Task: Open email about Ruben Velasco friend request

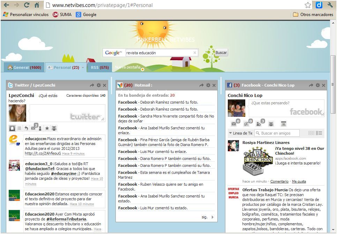Action: pos(166,187)
